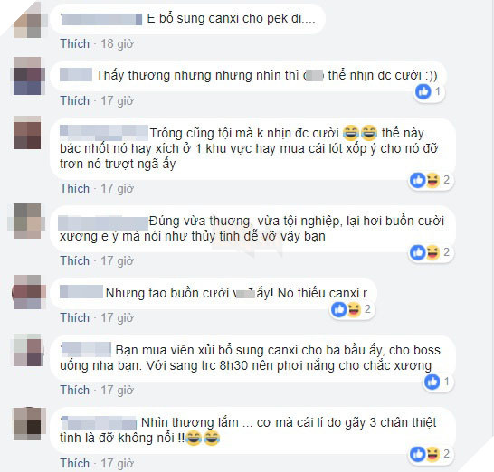Click '18 giờ' timestamp of first comment
Image resolution: width=494 pixels, height=472 pixels.
tap(118, 43)
